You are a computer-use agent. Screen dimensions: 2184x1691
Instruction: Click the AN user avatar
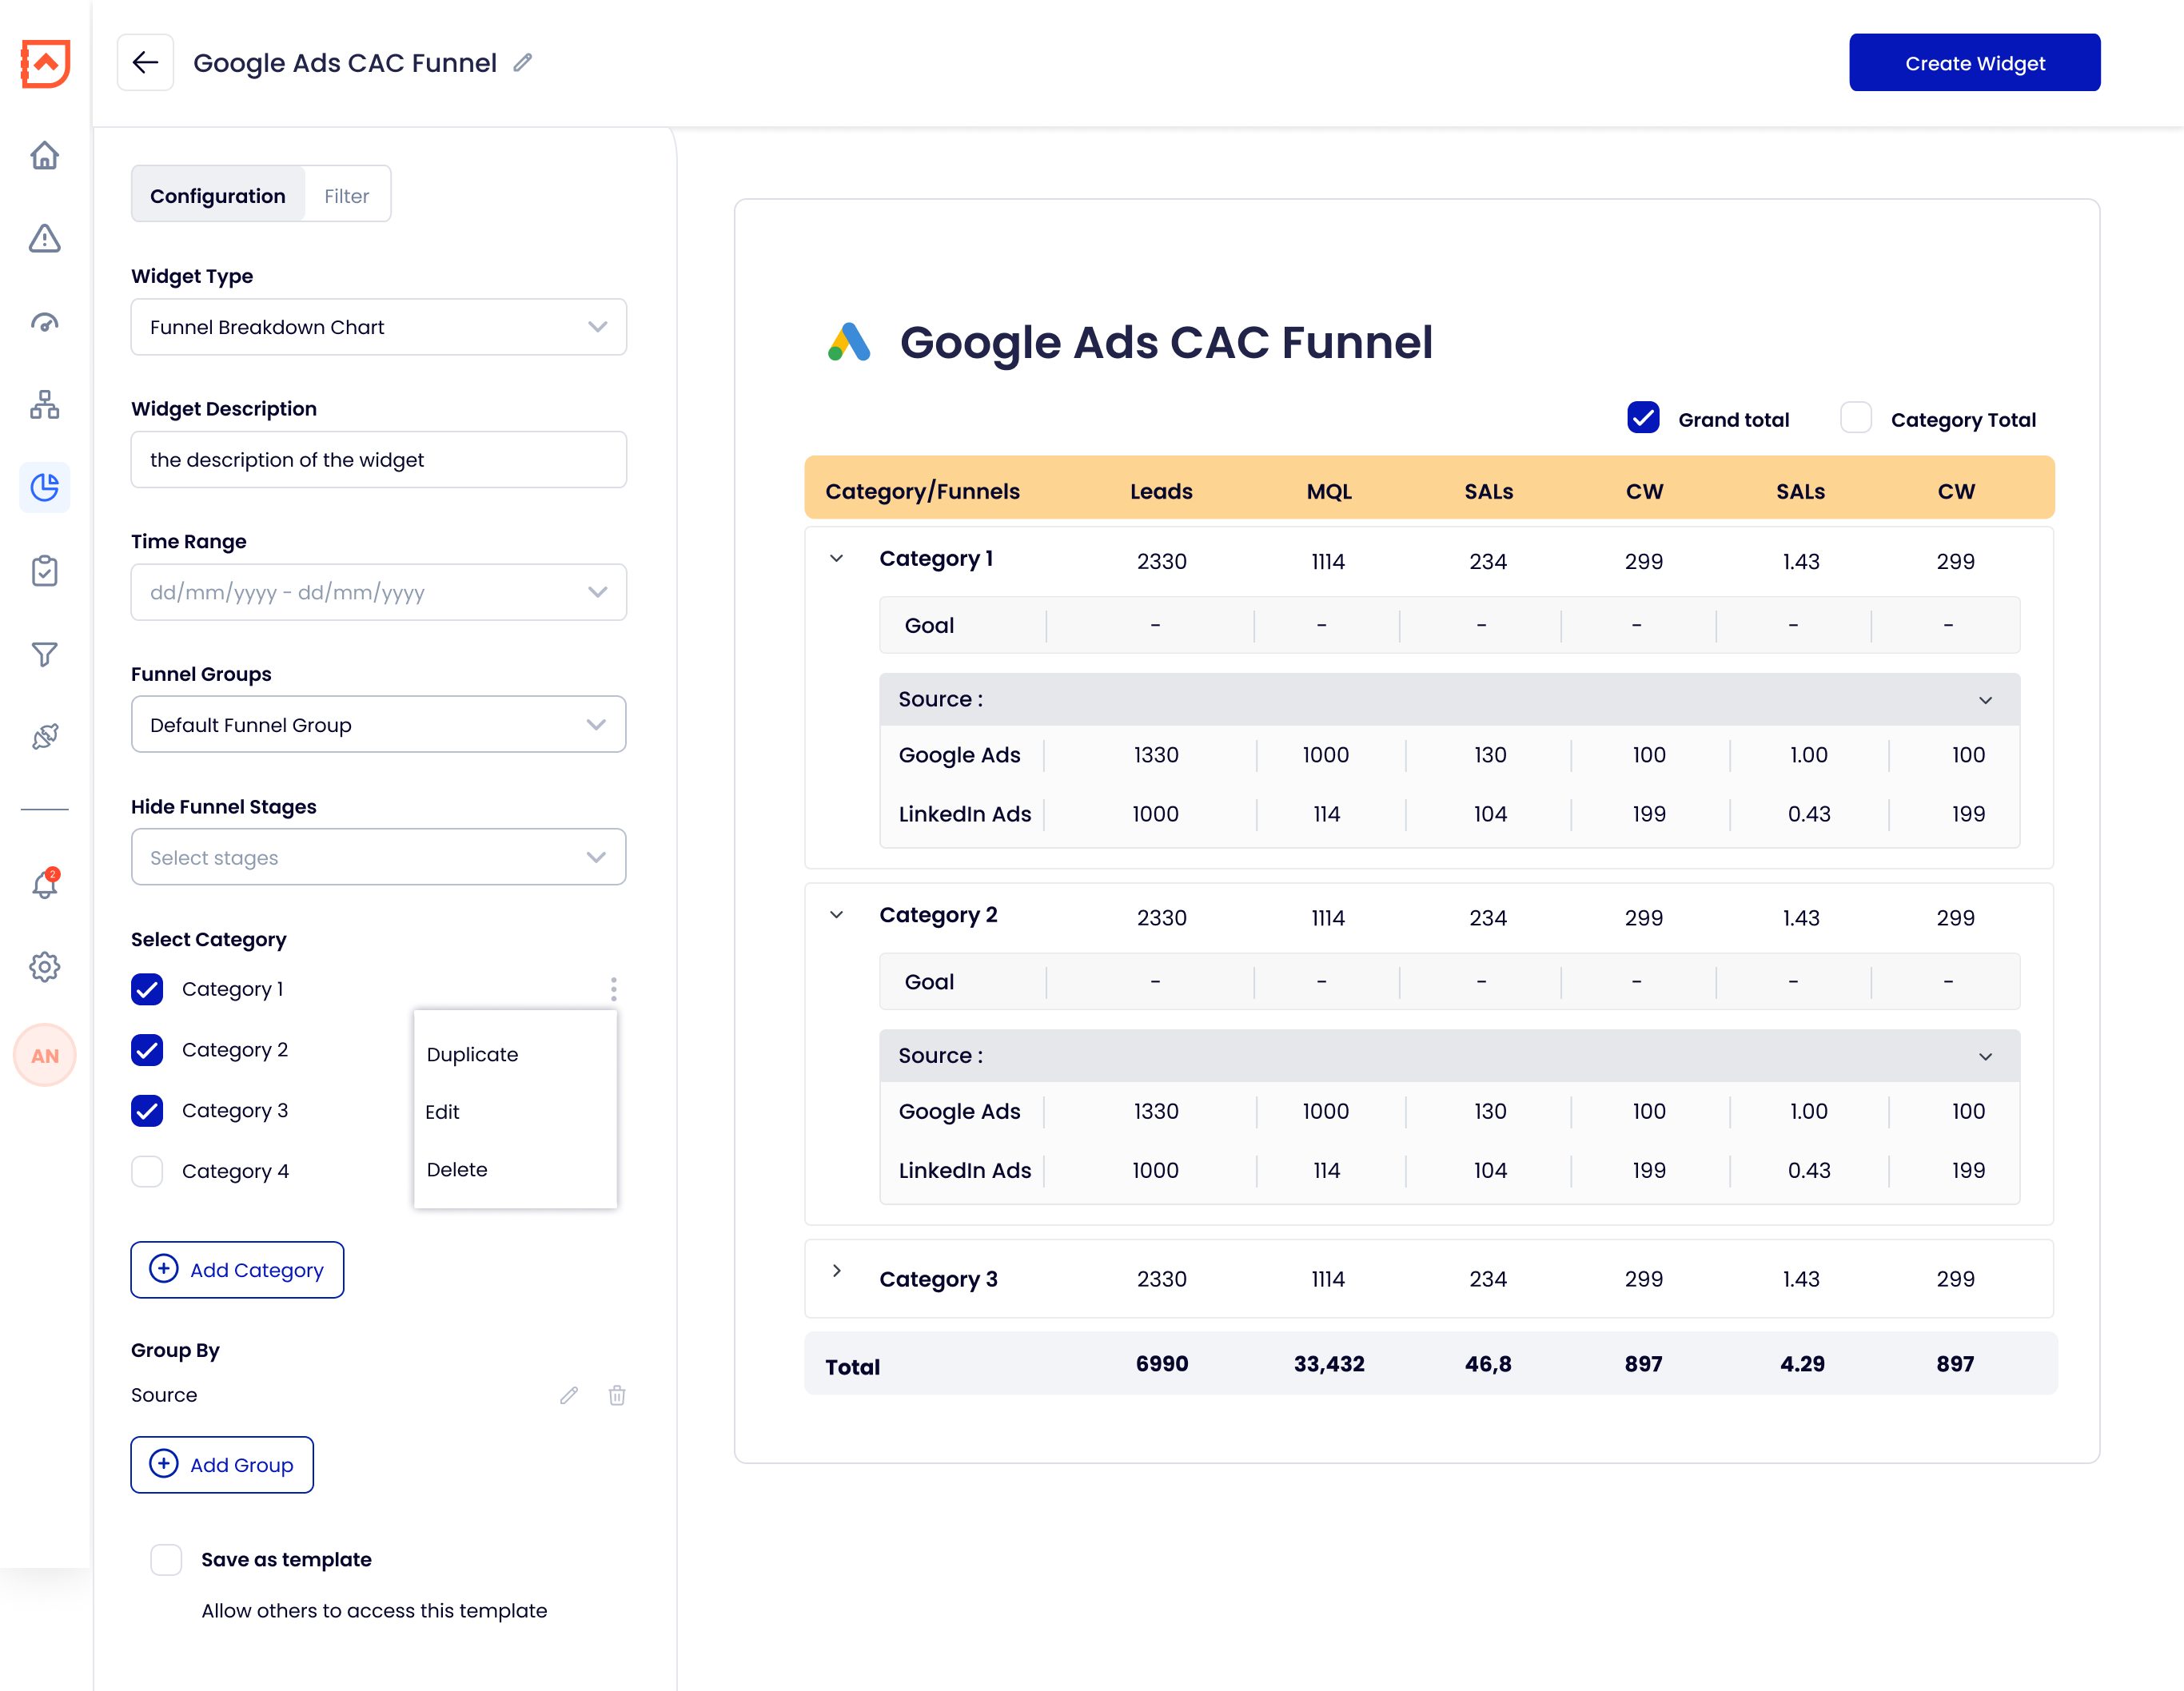coord(45,1054)
